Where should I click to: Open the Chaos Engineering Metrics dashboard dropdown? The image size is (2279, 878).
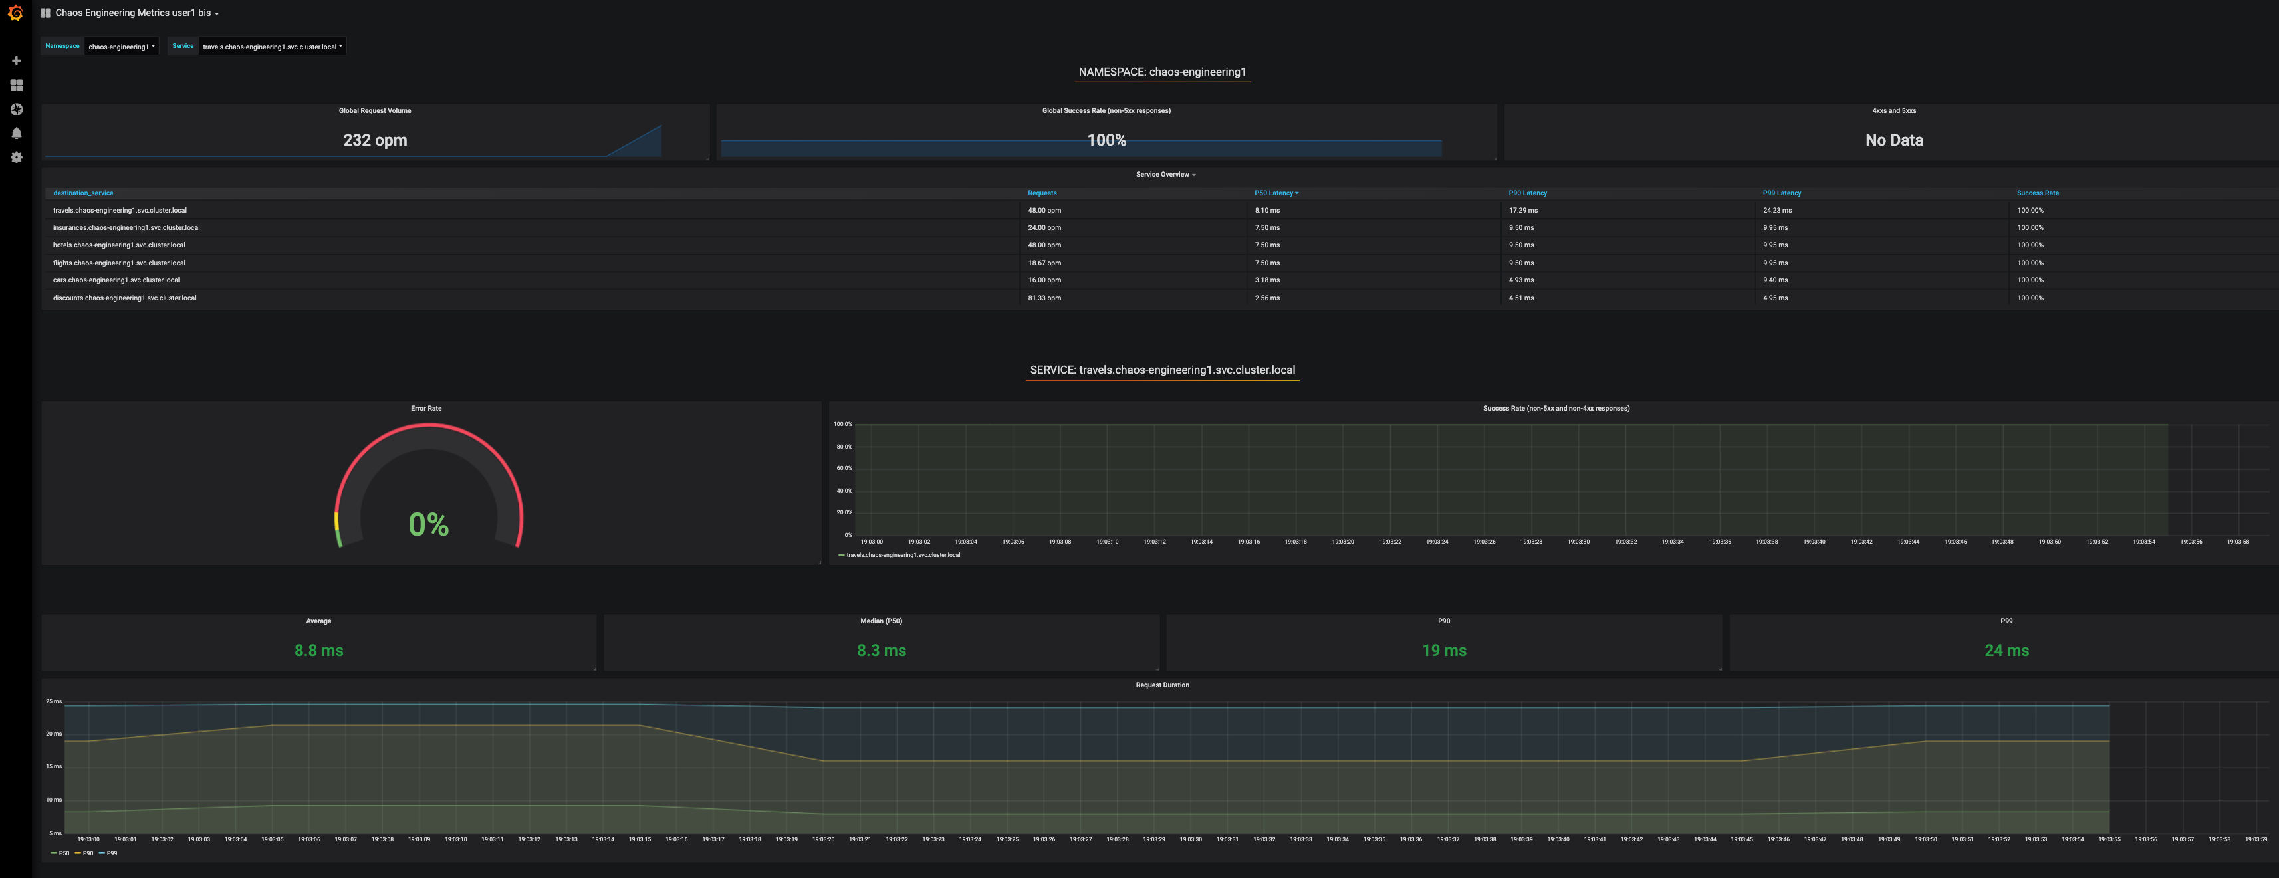pyautogui.click(x=136, y=13)
